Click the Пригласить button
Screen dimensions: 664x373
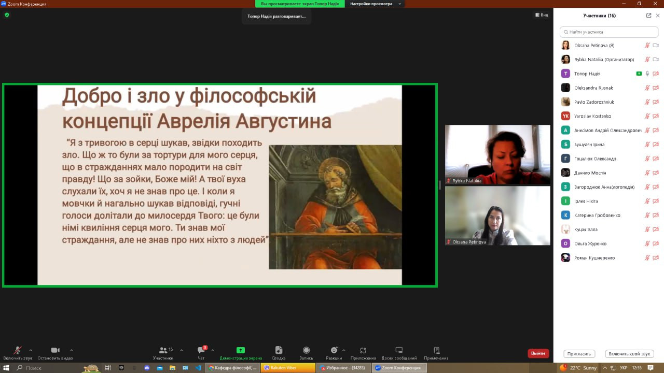579,354
